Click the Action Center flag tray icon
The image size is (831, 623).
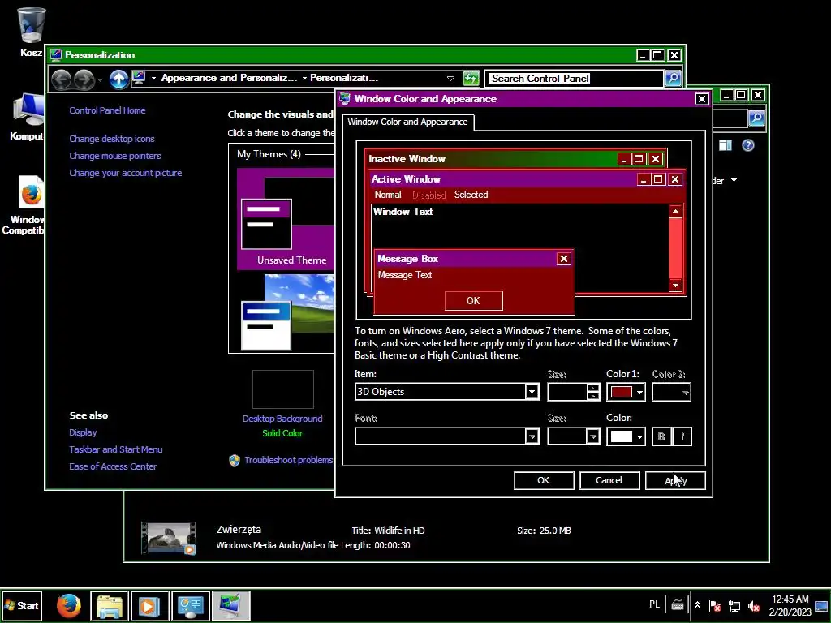(715, 605)
